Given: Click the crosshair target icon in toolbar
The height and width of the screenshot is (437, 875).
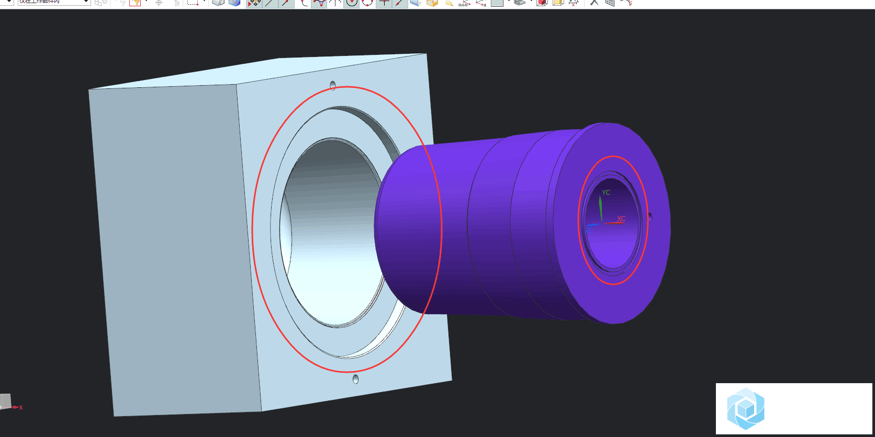Looking at the screenshot, I should (x=159, y=3).
